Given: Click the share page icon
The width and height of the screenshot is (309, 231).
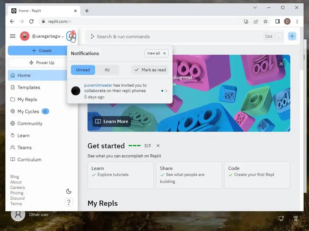Looking at the screenshot, I should tap(256, 21).
